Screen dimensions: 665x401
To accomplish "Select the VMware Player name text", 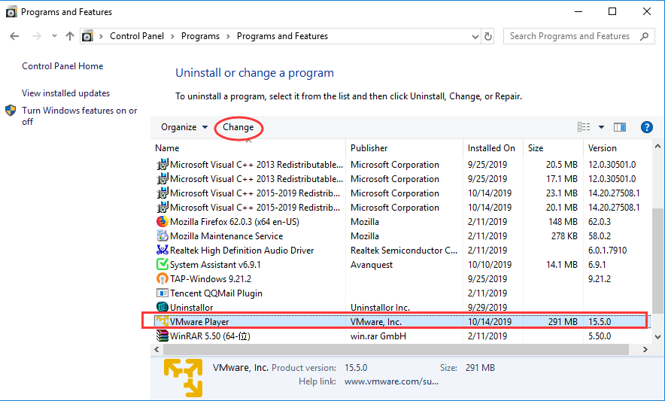I will click(x=199, y=322).
